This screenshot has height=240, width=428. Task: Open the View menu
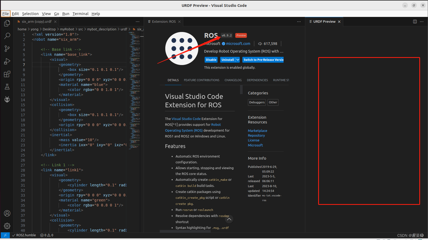tap(46, 14)
